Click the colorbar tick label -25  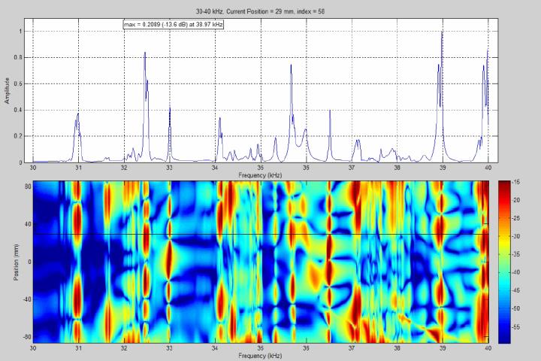pyautogui.click(x=515, y=218)
